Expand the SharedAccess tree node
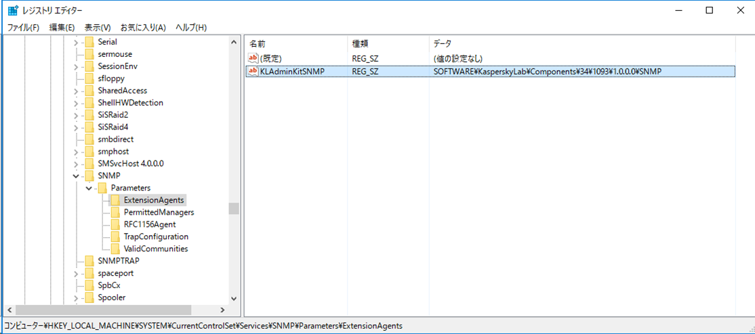This screenshot has height=334, width=755. pyautogui.click(x=76, y=91)
